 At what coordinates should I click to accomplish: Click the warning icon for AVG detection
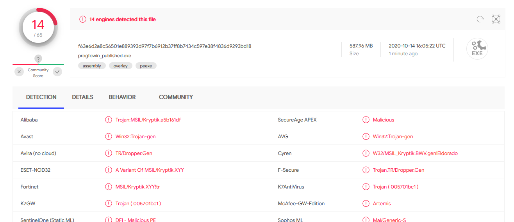pyautogui.click(x=366, y=136)
